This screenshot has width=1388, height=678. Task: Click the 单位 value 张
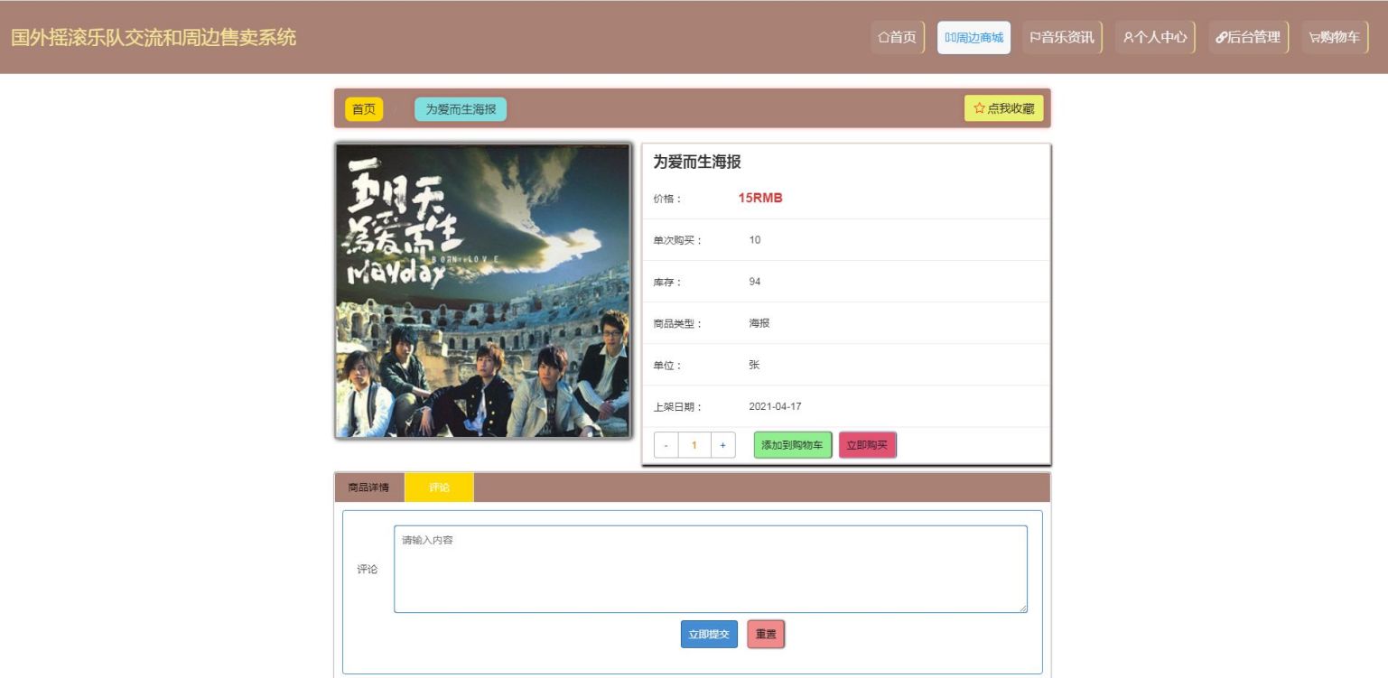tap(754, 365)
